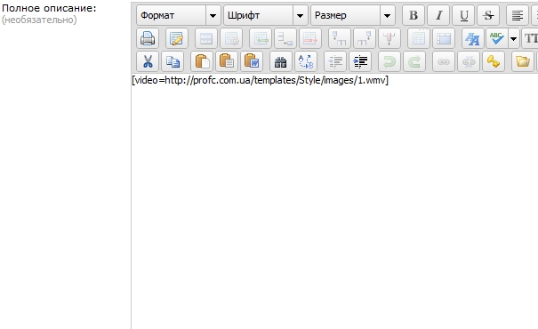Click the Increase indent icon
Screen dimensions: 538x329
(x=360, y=61)
